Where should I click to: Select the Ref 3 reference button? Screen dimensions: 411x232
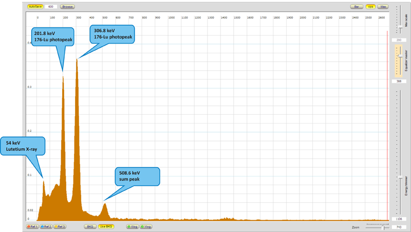point(60,226)
